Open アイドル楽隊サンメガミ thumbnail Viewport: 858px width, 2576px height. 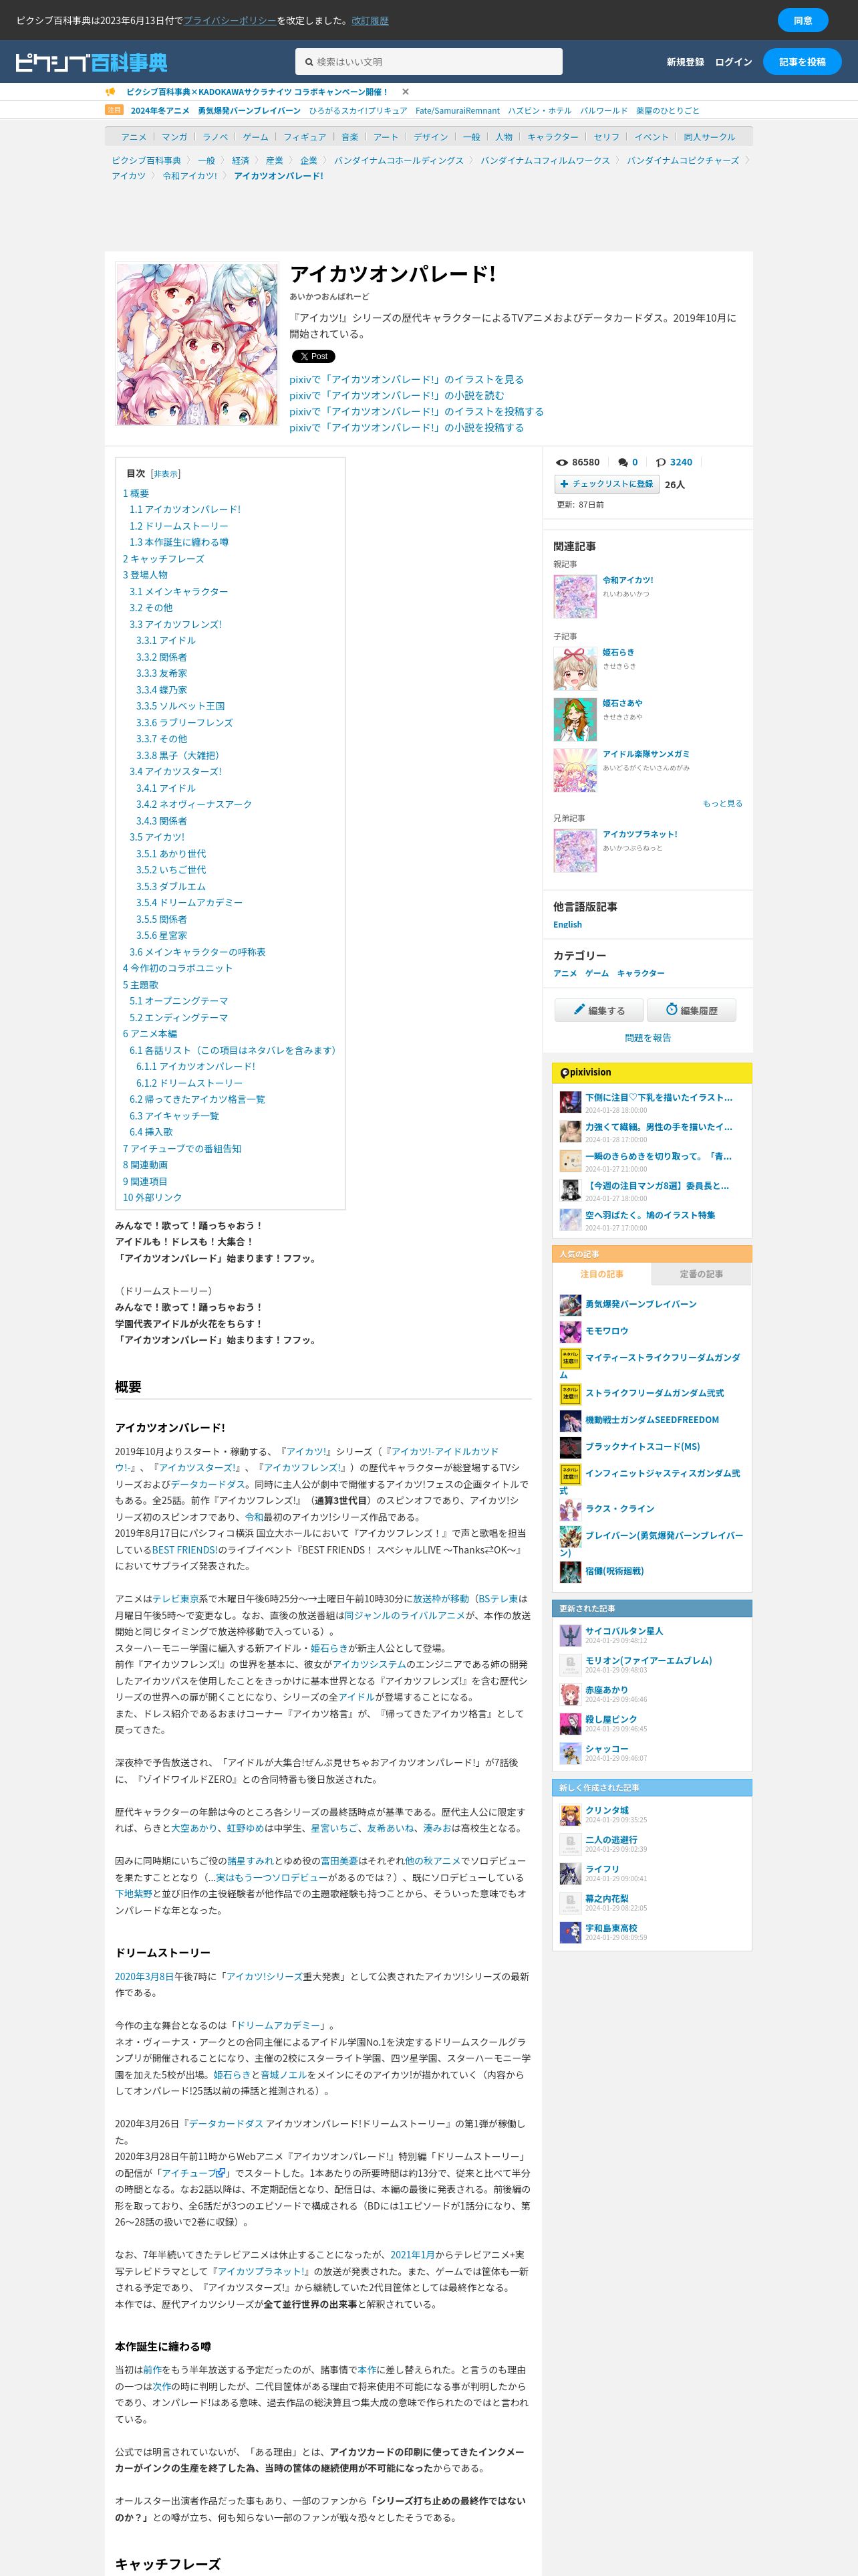575,771
